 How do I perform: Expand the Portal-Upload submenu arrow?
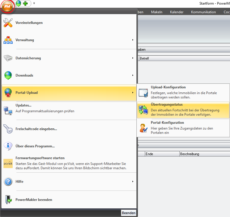coord(133,93)
